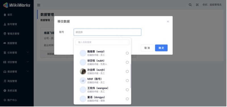
Task: Select radio button for 魏裔霖 (weiyl)
Action: click(x=127, y=53)
